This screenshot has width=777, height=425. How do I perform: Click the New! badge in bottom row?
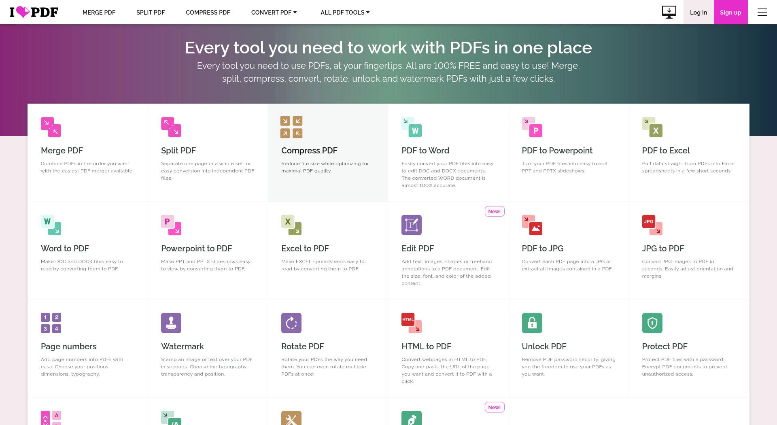pyautogui.click(x=495, y=407)
